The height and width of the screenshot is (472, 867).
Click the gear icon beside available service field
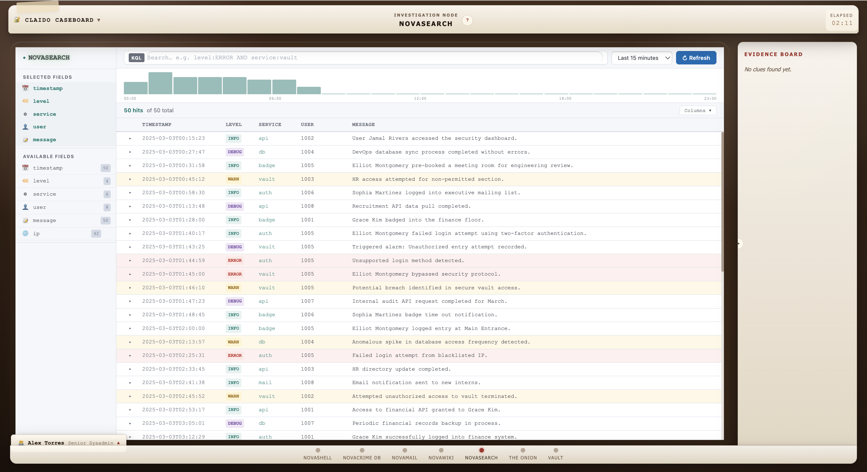pos(25,194)
